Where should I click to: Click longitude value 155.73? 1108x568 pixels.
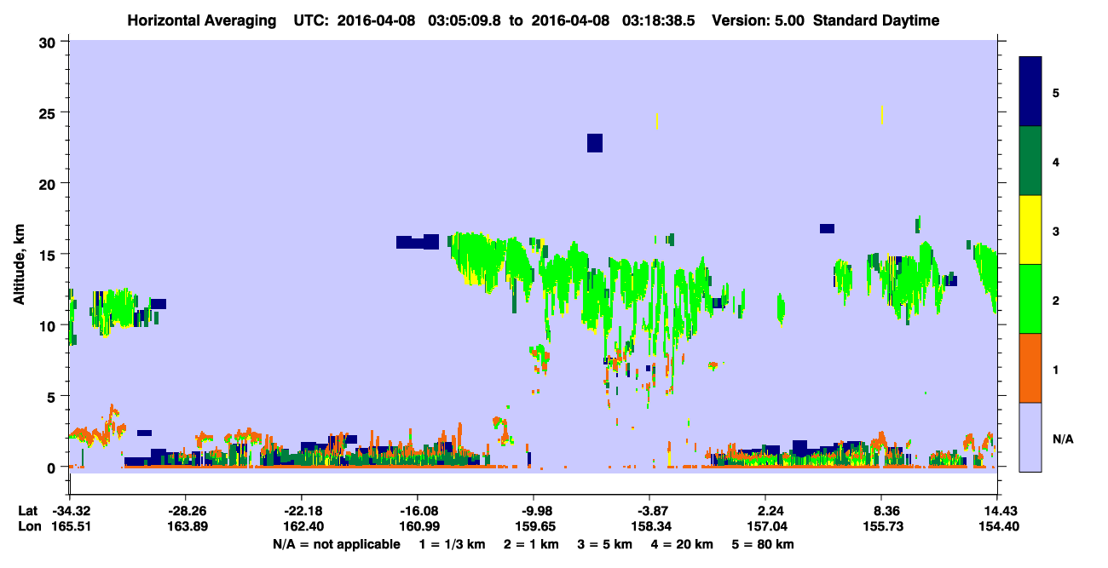pos(881,526)
